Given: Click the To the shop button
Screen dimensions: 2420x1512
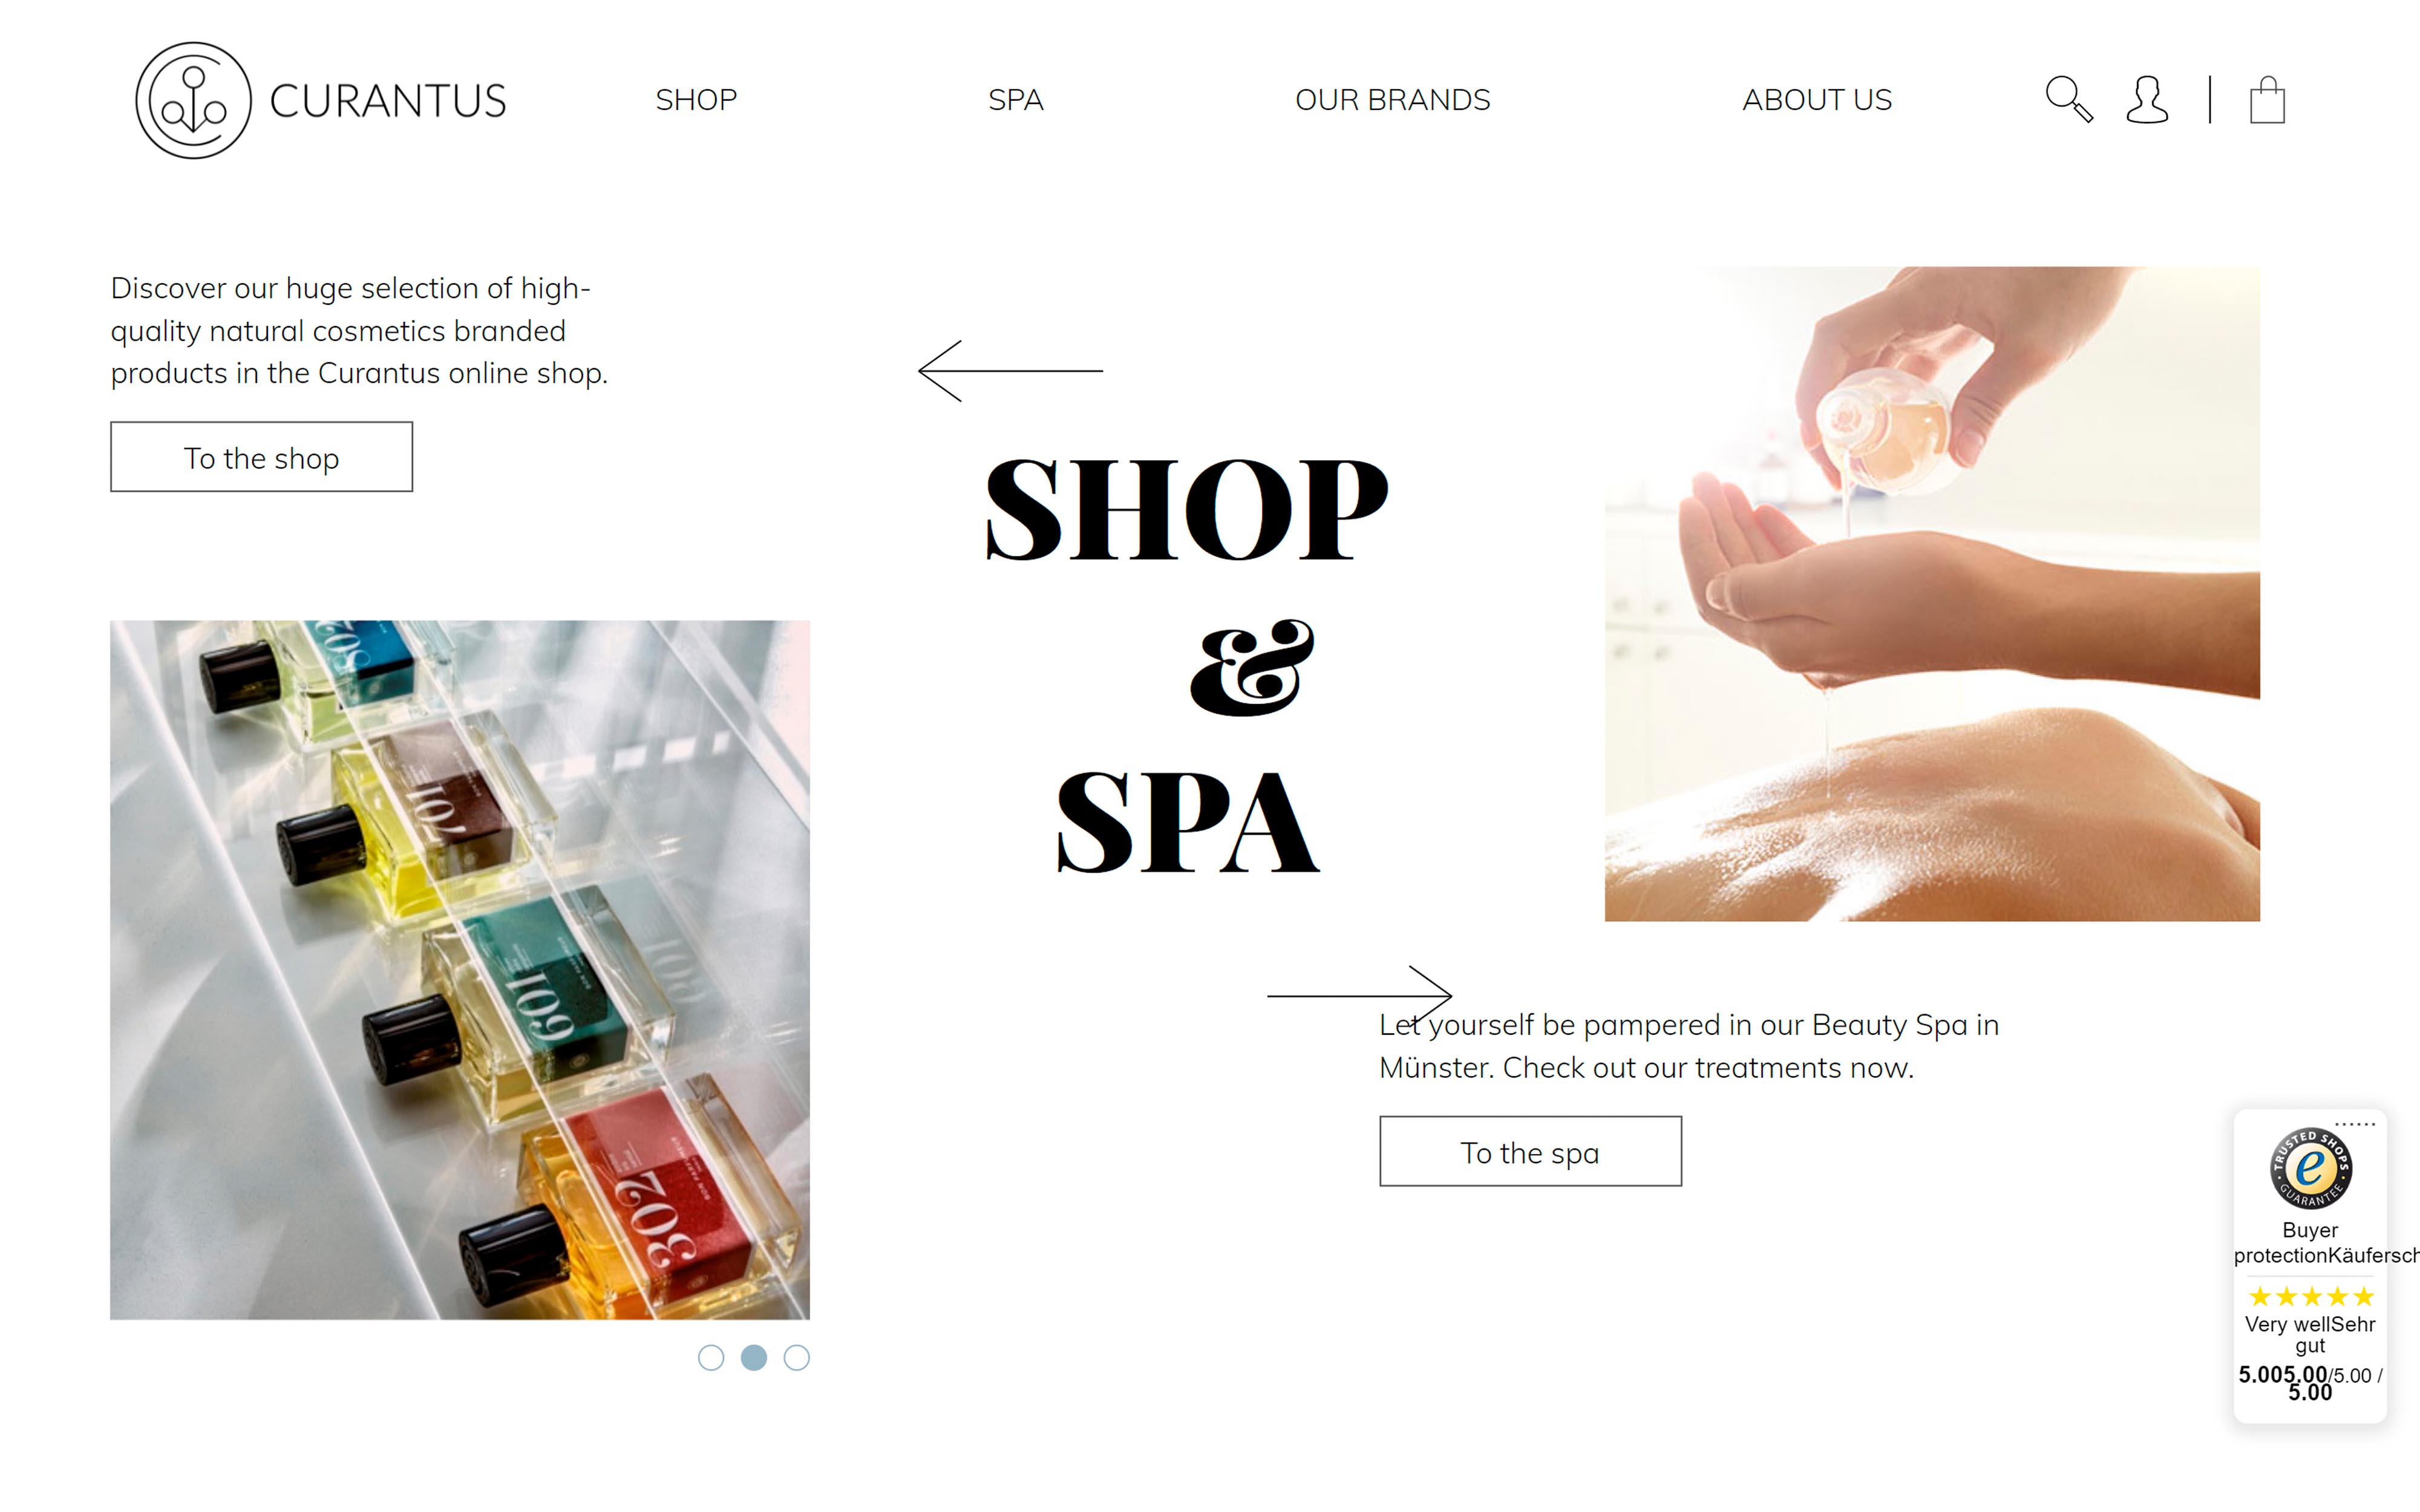Looking at the screenshot, I should (261, 457).
